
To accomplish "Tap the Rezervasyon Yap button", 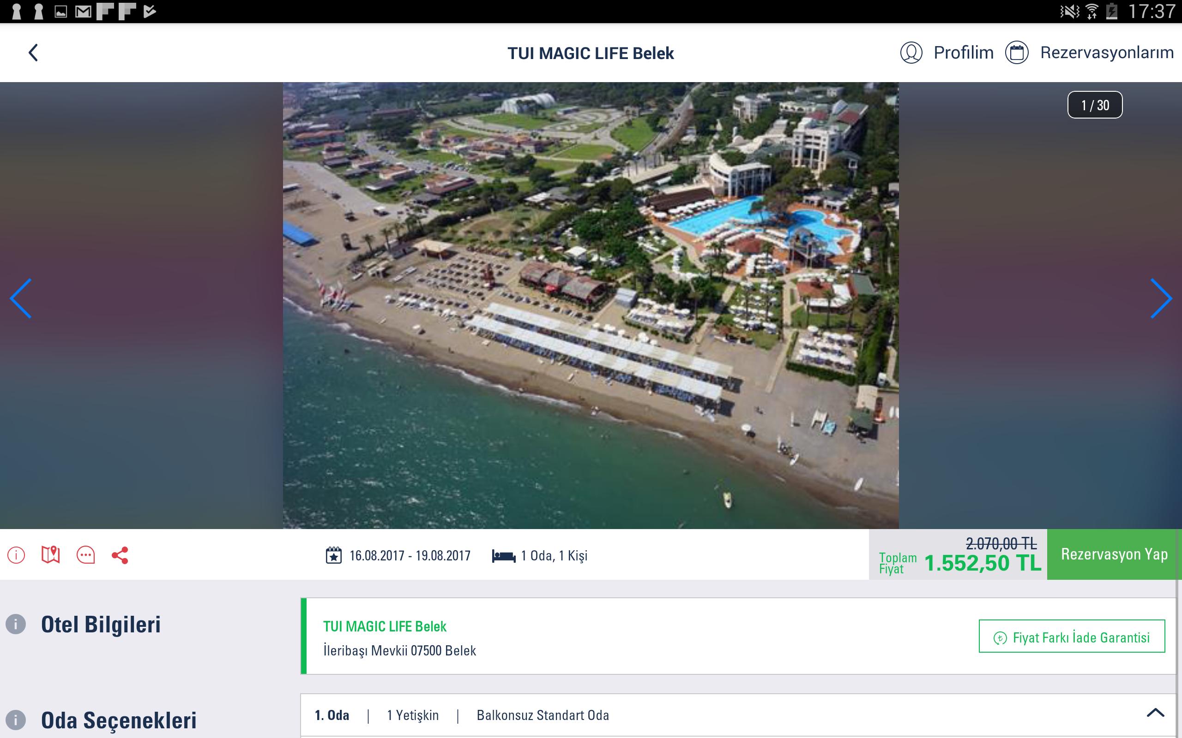I will point(1114,554).
